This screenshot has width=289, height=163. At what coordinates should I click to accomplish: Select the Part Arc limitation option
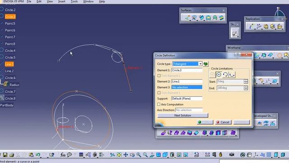click(x=212, y=75)
